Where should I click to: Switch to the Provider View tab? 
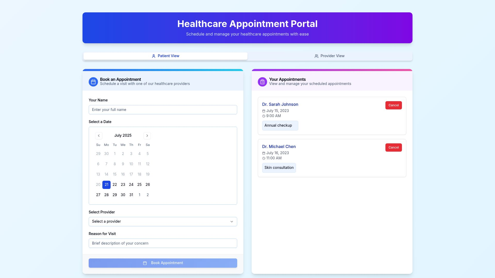click(x=329, y=56)
